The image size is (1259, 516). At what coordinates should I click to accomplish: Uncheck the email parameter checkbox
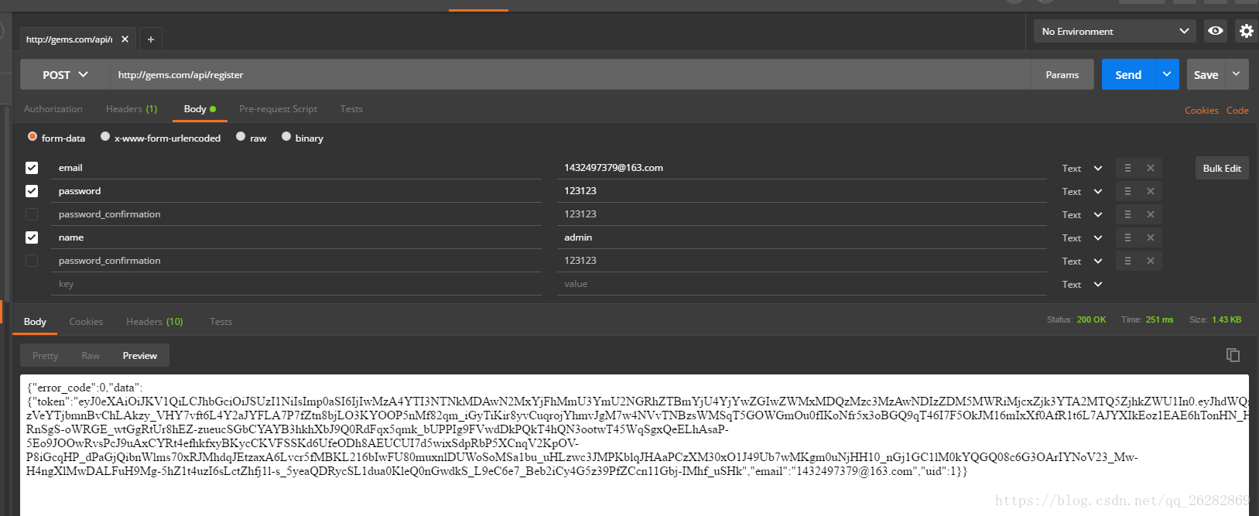click(32, 168)
